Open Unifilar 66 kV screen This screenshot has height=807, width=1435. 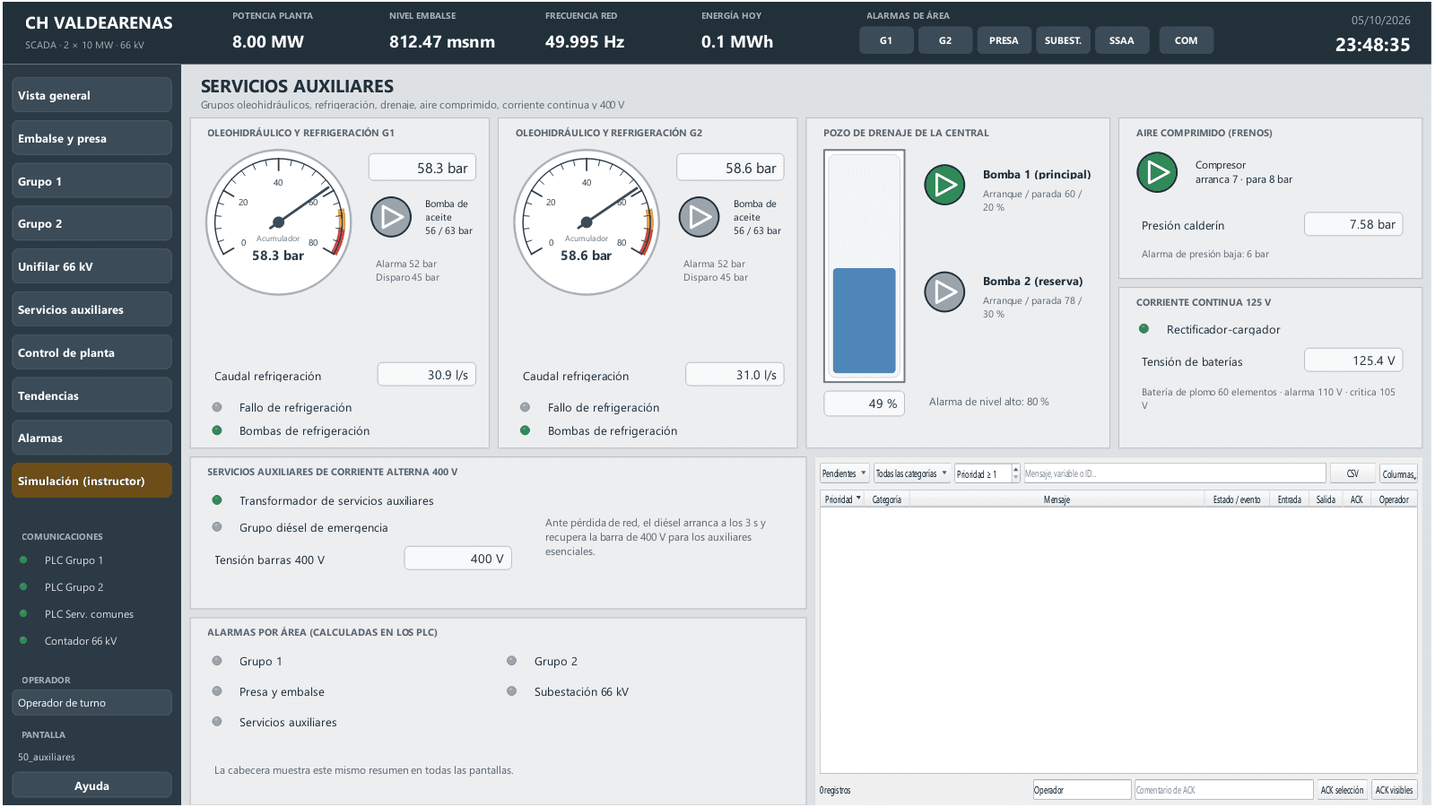click(91, 266)
